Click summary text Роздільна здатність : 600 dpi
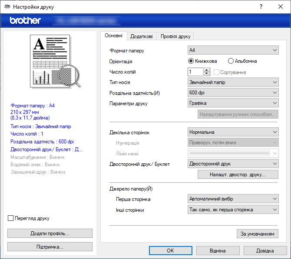This screenshot has width=291, height=259. tap(42, 142)
